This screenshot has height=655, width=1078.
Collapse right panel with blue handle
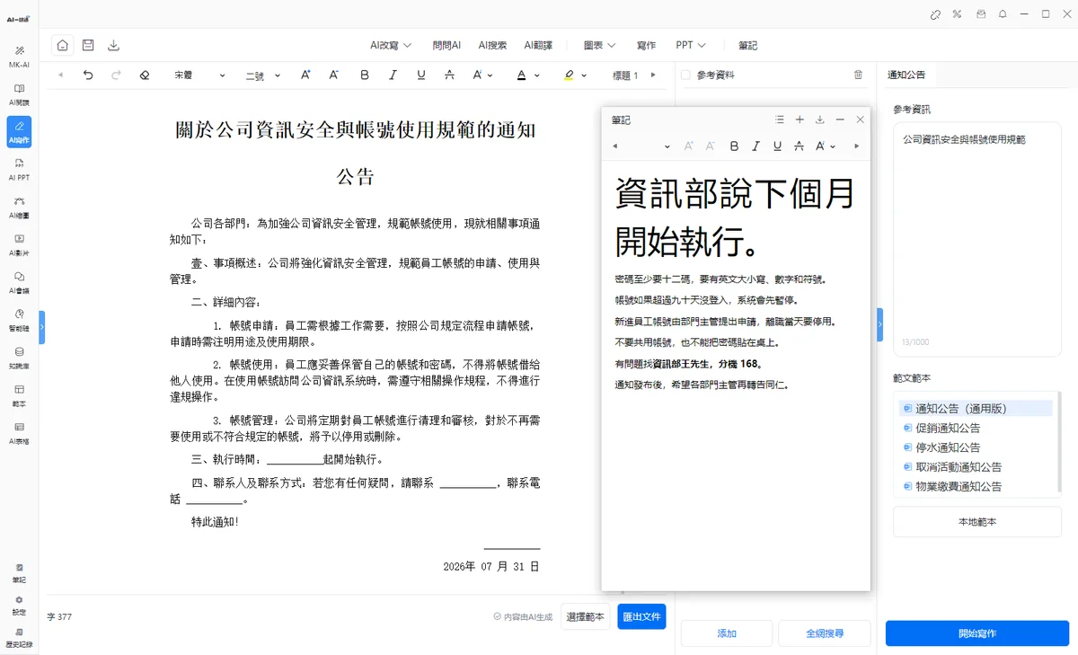tap(879, 325)
